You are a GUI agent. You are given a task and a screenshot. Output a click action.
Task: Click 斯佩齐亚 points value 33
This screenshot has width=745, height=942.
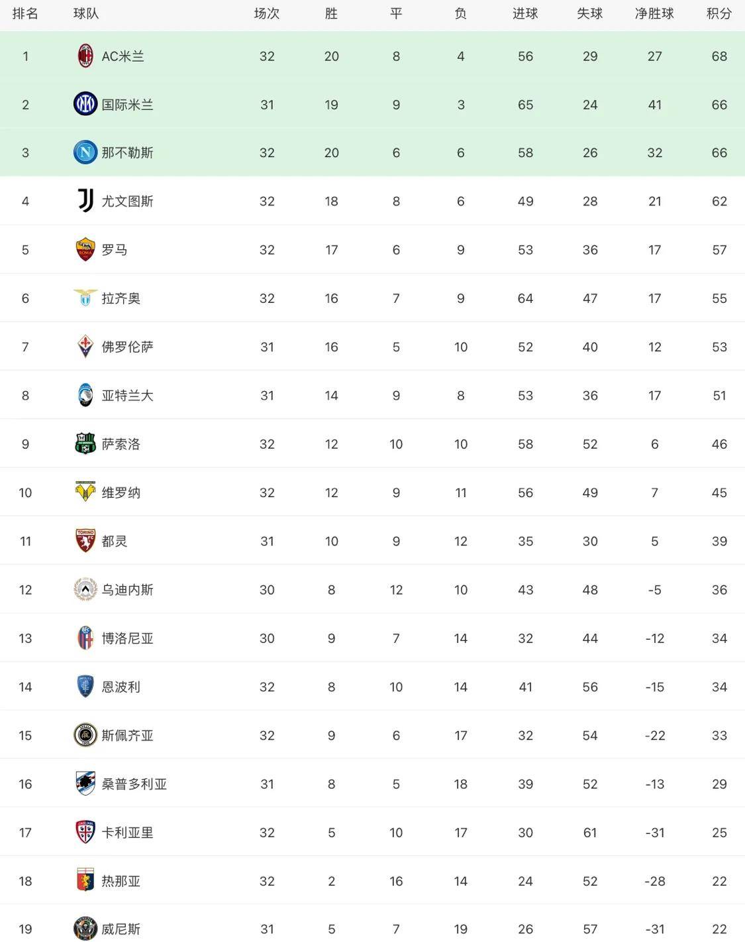click(x=719, y=736)
